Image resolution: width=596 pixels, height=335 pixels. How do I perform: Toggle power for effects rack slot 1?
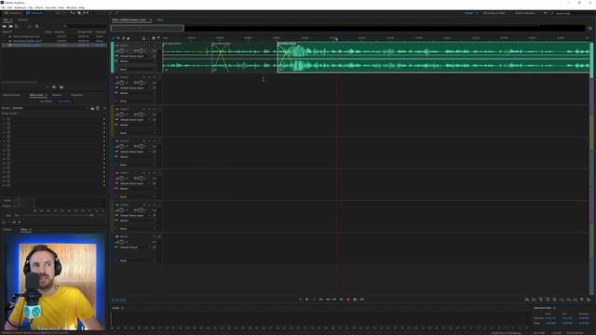8,119
